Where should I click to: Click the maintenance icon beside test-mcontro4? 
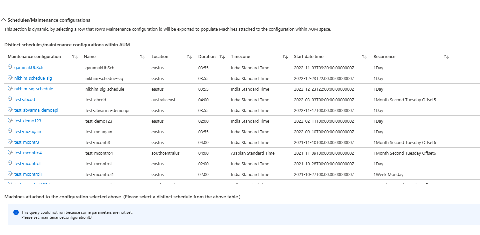(x=10, y=153)
